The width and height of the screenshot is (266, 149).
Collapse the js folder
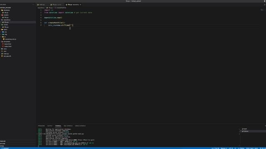(x=5, y=37)
